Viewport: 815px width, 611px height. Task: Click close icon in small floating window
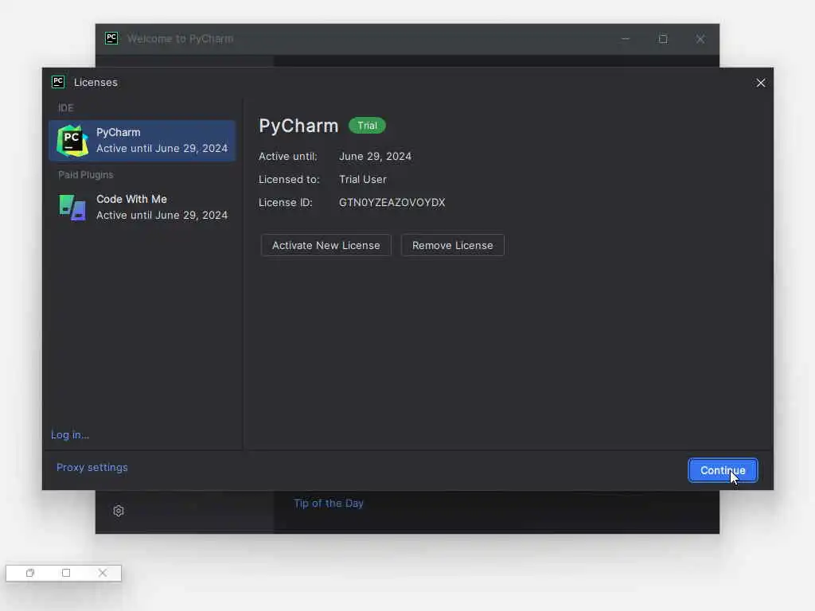pos(103,573)
